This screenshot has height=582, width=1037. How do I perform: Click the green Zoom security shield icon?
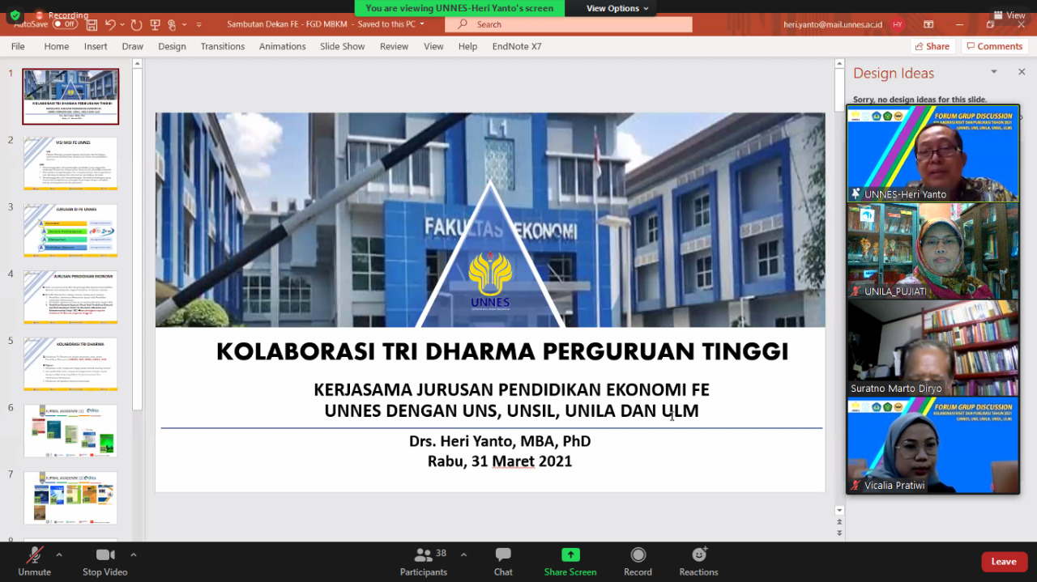coord(15,15)
